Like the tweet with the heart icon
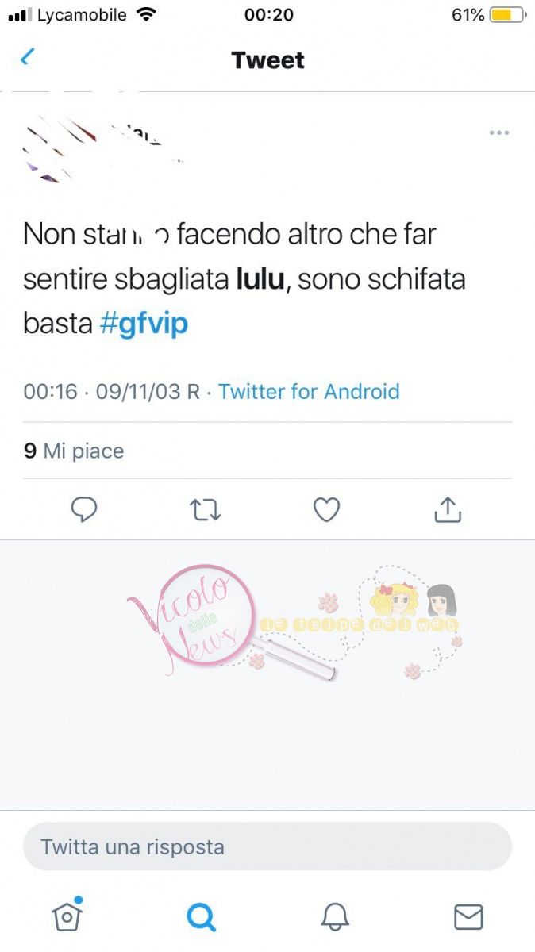This screenshot has height=952, width=535. 327,510
